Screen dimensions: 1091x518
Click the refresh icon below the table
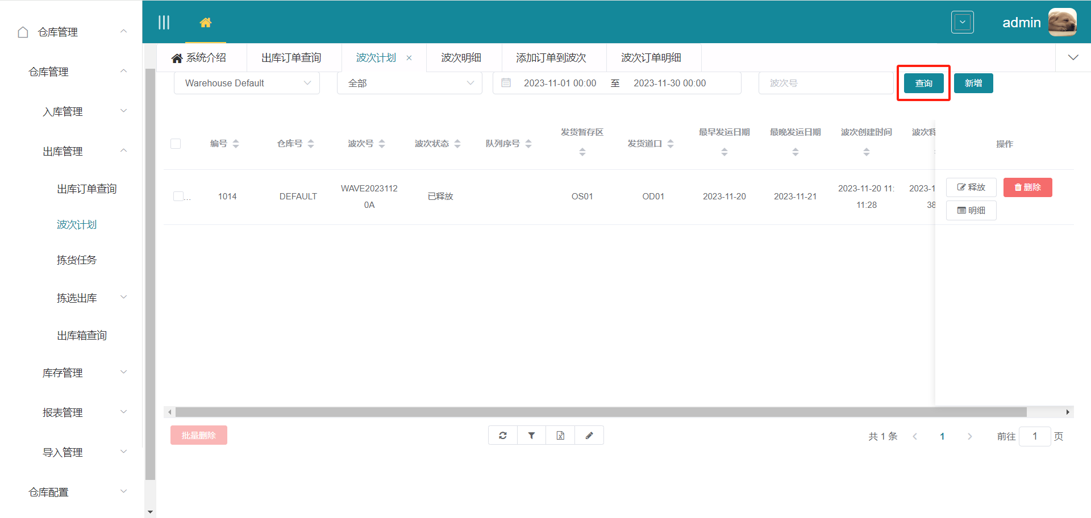point(503,436)
